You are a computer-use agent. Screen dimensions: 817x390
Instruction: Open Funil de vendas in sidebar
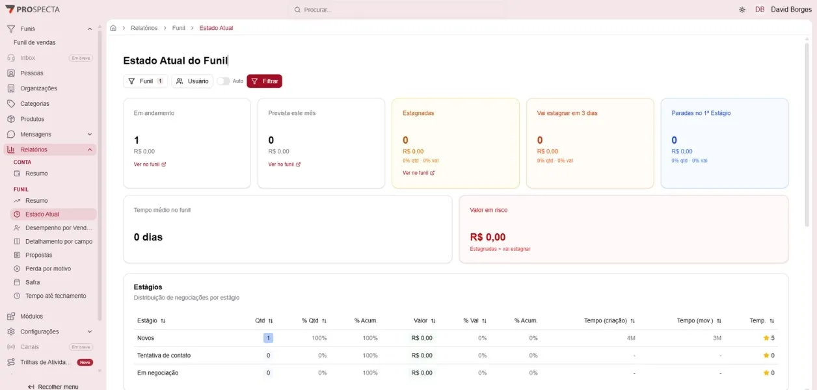(x=34, y=42)
